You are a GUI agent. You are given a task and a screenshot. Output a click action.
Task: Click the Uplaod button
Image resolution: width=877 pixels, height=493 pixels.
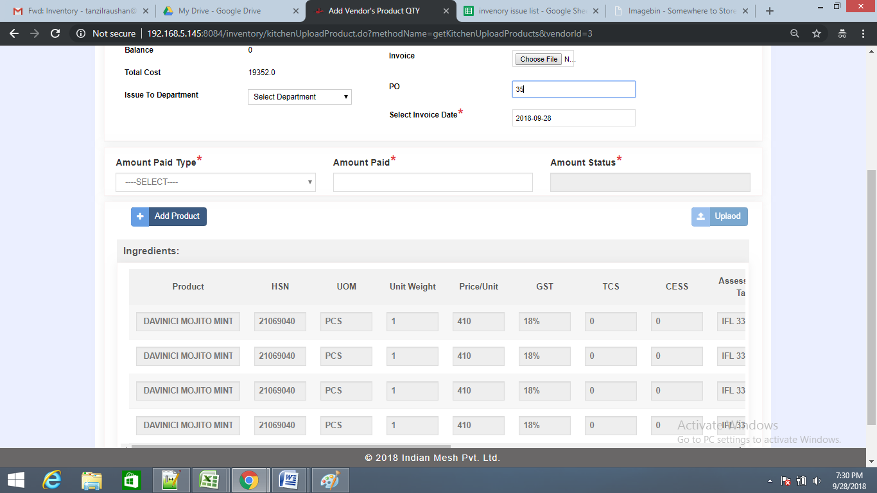pos(720,216)
